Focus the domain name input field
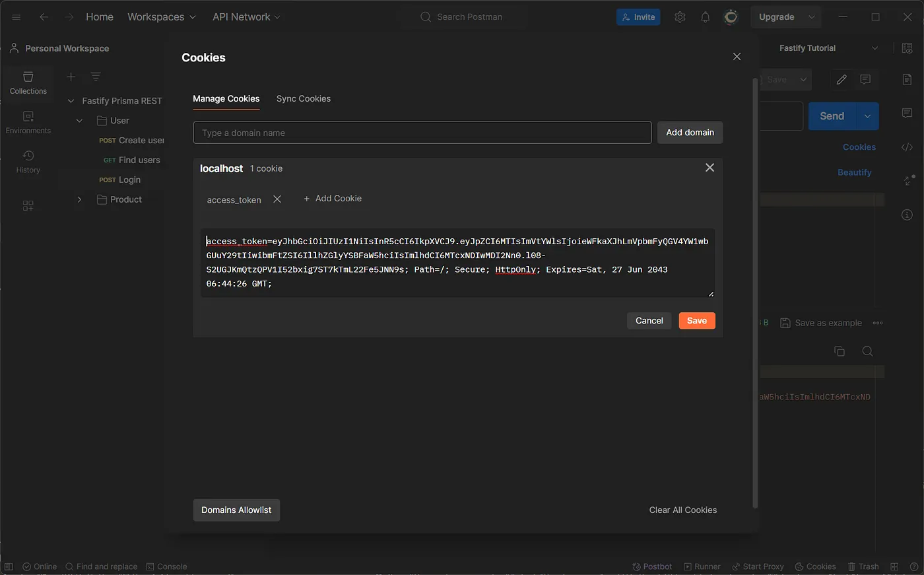The image size is (924, 575). pos(422,133)
